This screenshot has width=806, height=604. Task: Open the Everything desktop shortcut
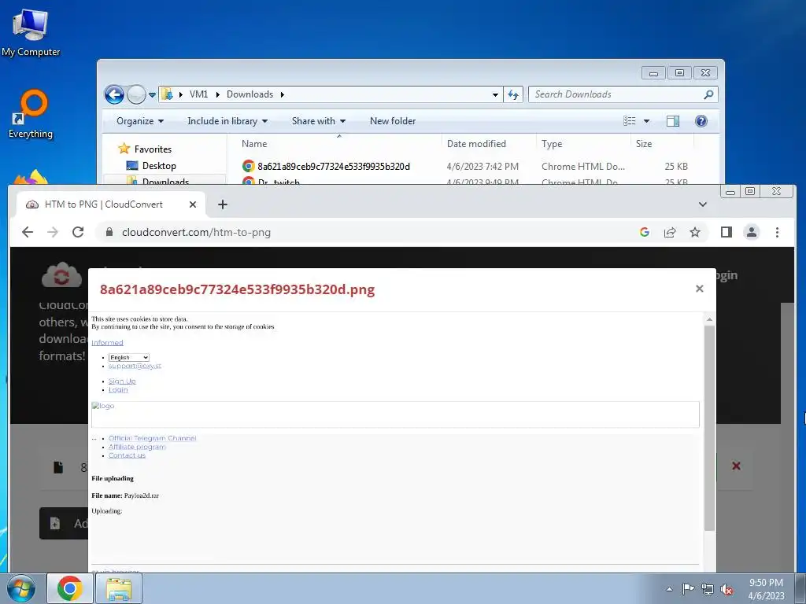[31, 114]
